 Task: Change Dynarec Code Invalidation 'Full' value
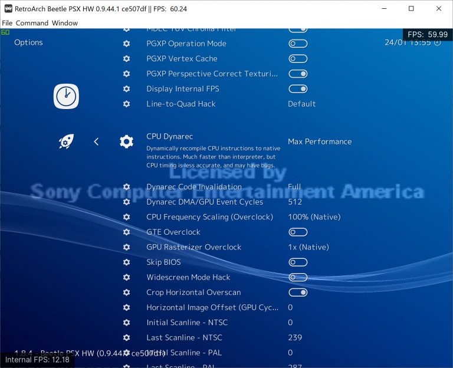pyautogui.click(x=294, y=187)
